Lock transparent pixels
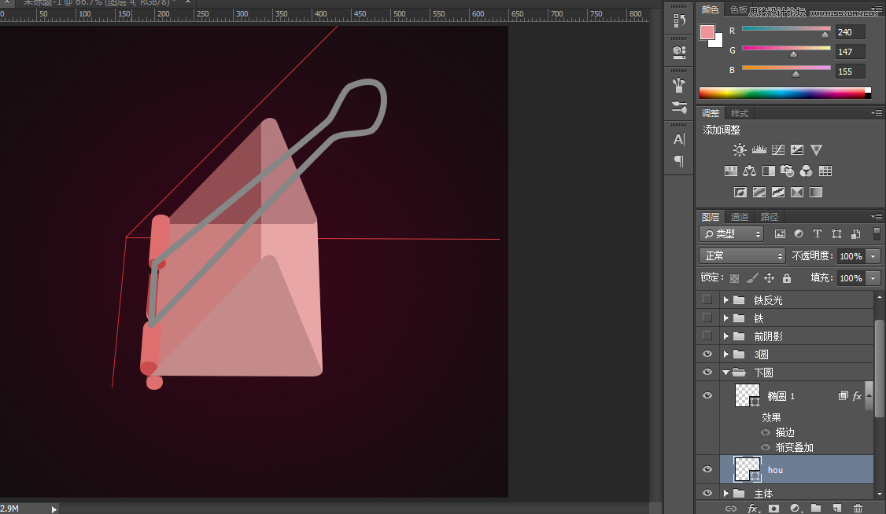The height and width of the screenshot is (514, 886). click(735, 278)
